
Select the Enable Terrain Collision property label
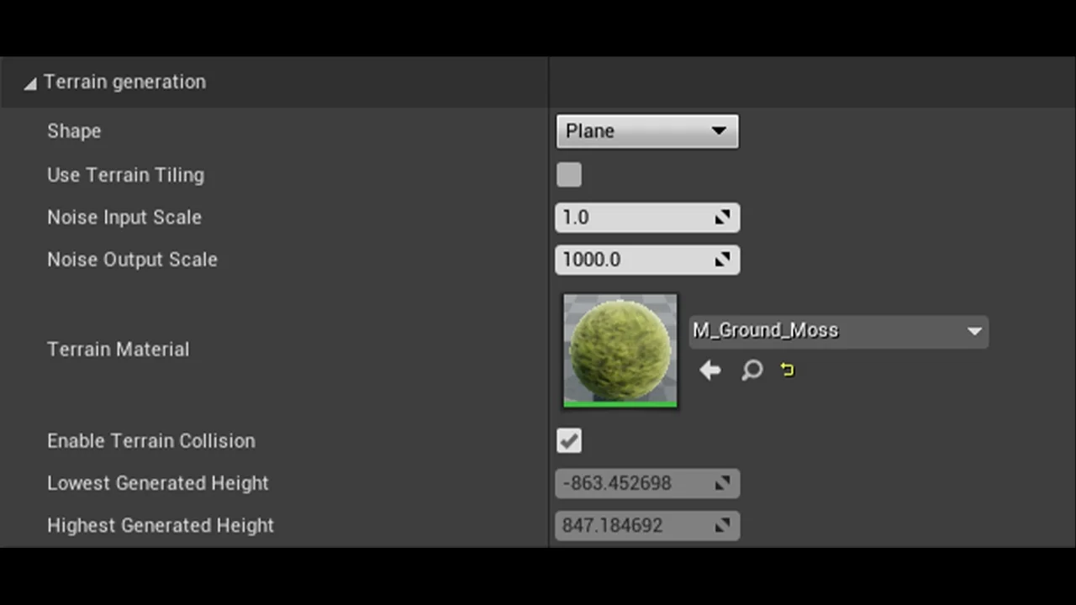pos(151,441)
